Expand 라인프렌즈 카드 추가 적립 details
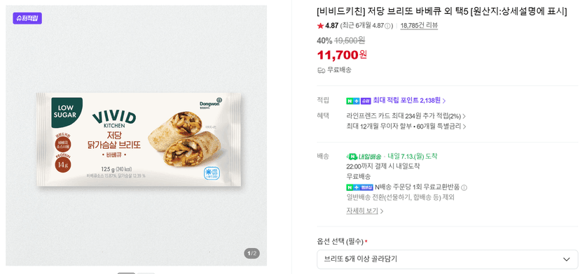 point(406,116)
